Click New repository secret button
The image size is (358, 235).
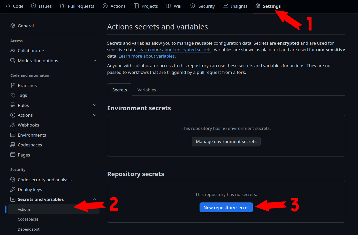point(226,208)
